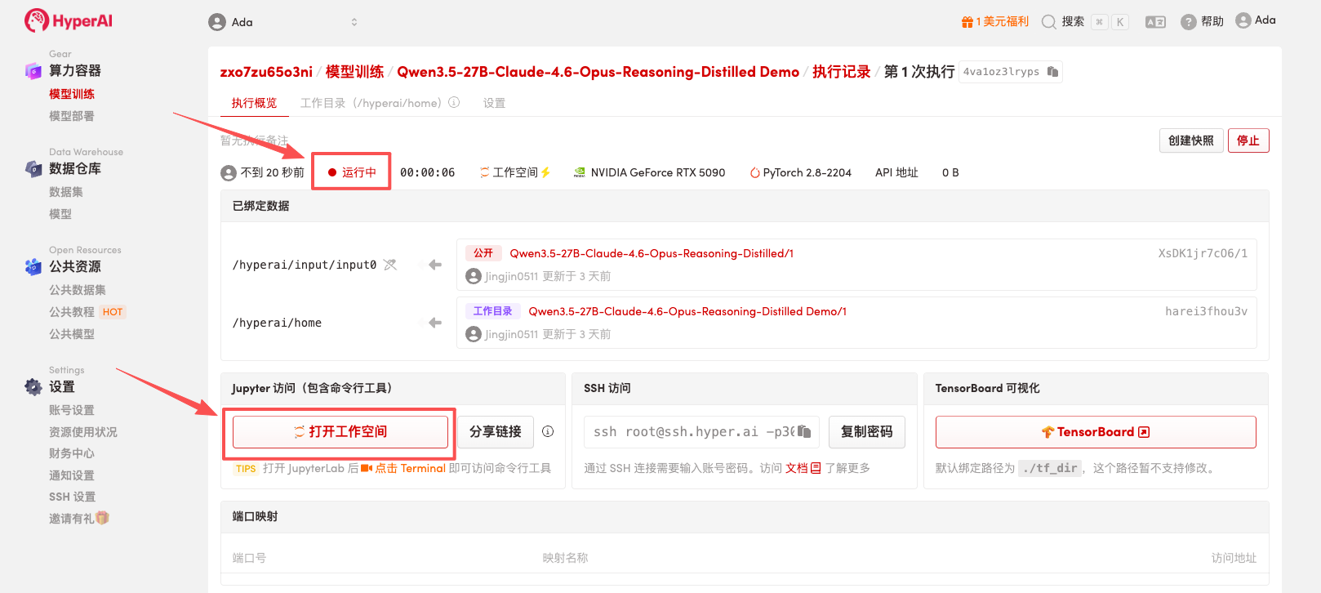Image resolution: width=1321 pixels, height=593 pixels.
Task: Click the info icon beside working directory tab
Action: click(454, 103)
